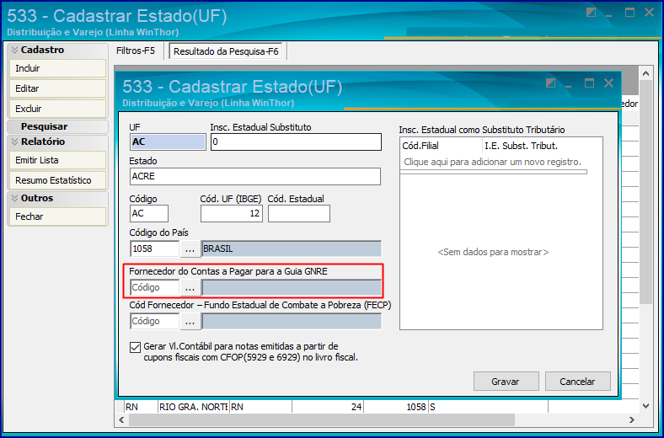Click the horizontal scrollbar thumb of results
Screen dimensions: 664x438
[322, 420]
